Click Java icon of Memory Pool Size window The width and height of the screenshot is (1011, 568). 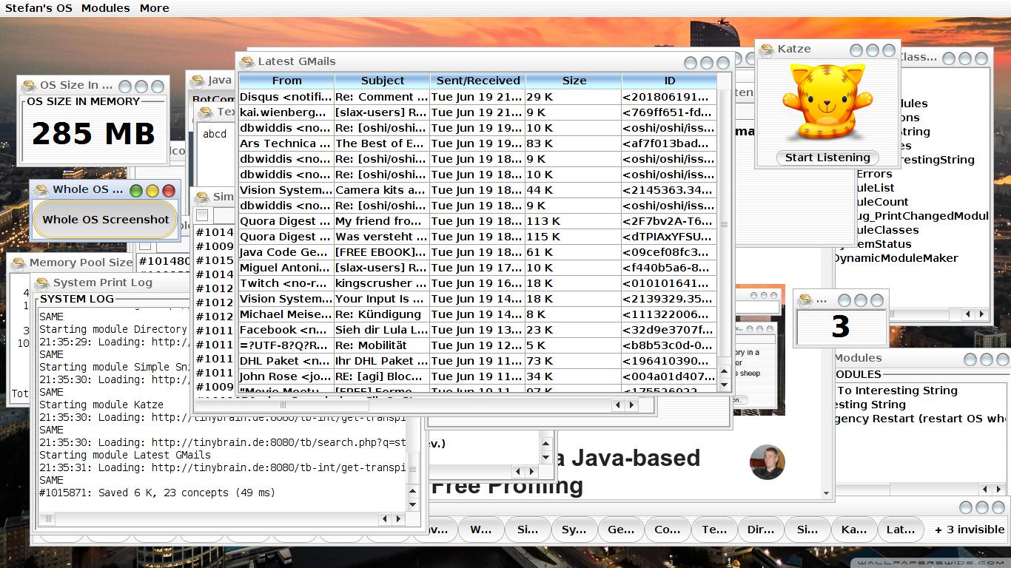[x=19, y=263]
